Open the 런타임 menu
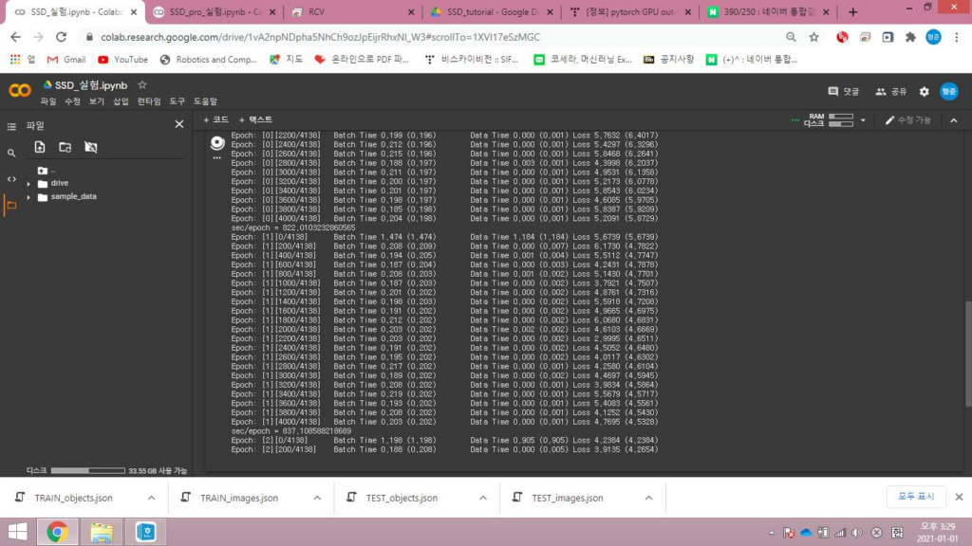This screenshot has height=546, width=972. [x=149, y=101]
